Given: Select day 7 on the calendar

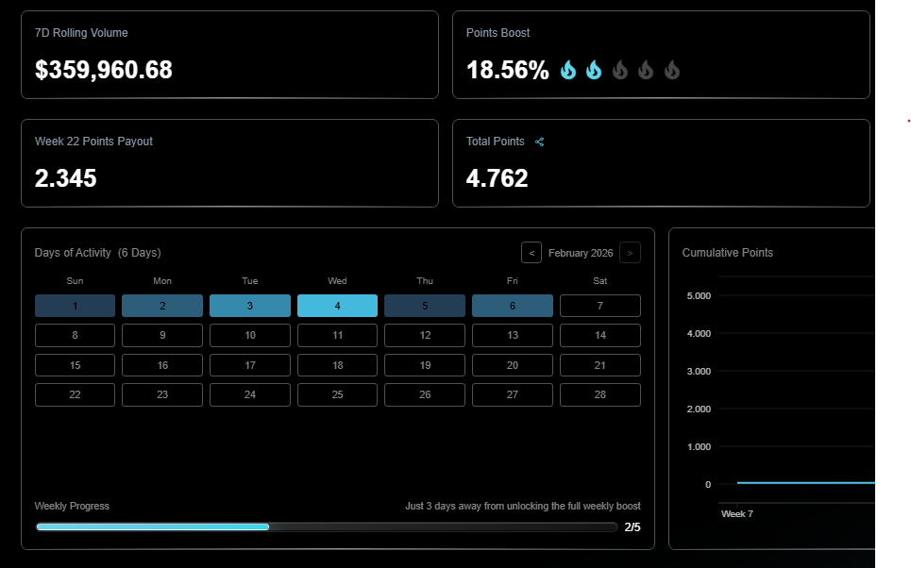Looking at the screenshot, I should [599, 305].
